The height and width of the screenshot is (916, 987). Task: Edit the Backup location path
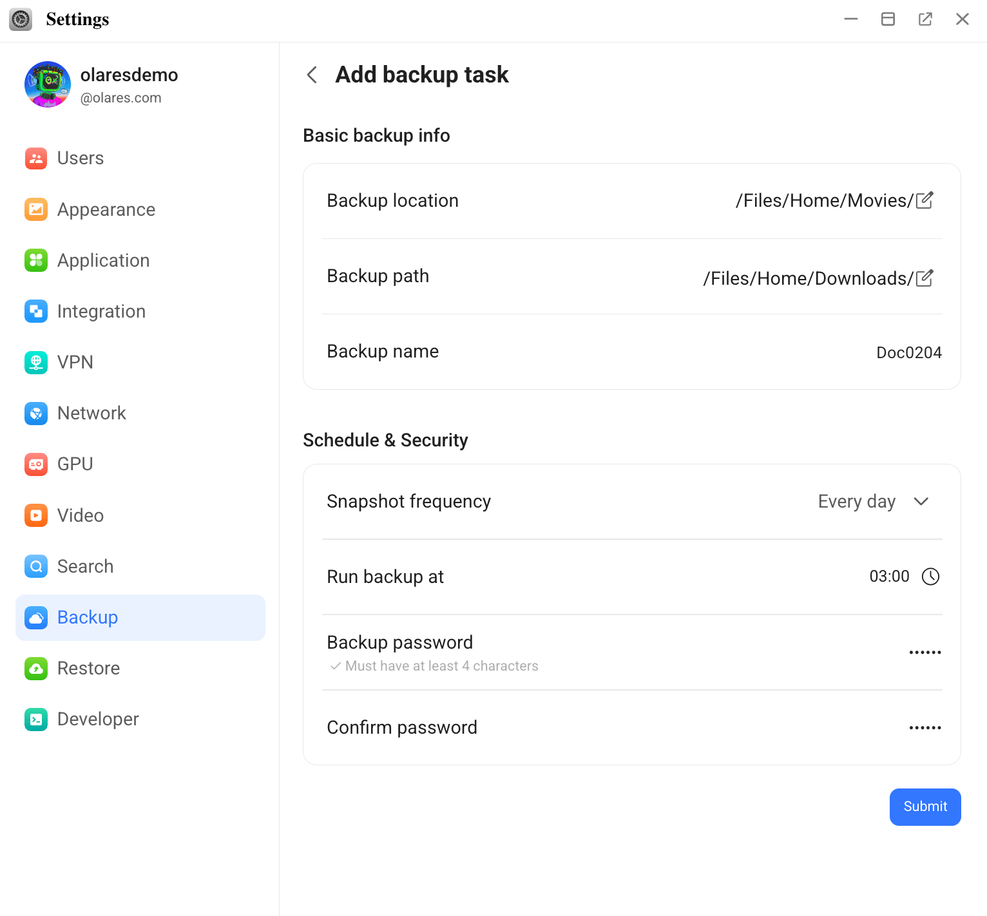coord(925,200)
